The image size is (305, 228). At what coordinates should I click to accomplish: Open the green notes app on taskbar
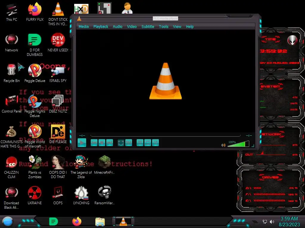tap(54, 221)
